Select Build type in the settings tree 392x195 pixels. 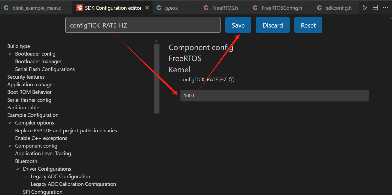19,46
